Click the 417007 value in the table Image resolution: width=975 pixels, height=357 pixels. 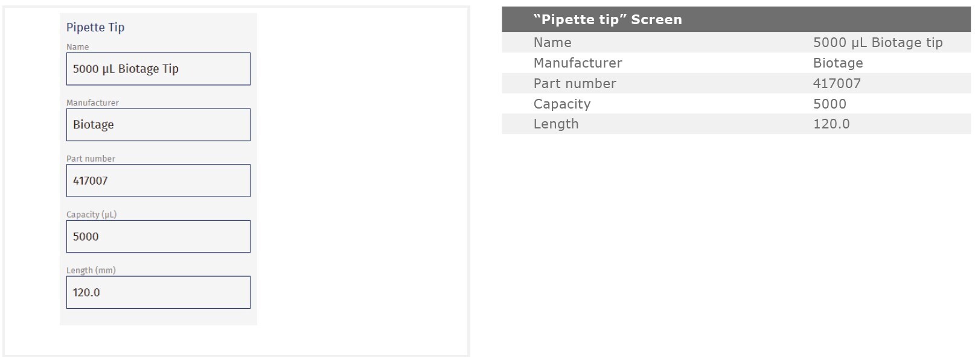tap(836, 83)
